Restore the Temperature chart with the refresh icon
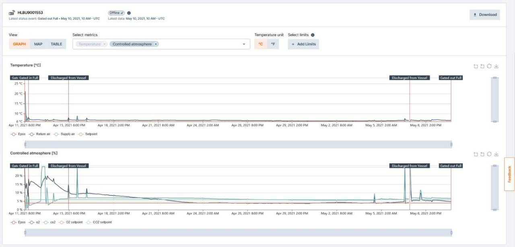This screenshot has height=247, width=515. point(489,67)
